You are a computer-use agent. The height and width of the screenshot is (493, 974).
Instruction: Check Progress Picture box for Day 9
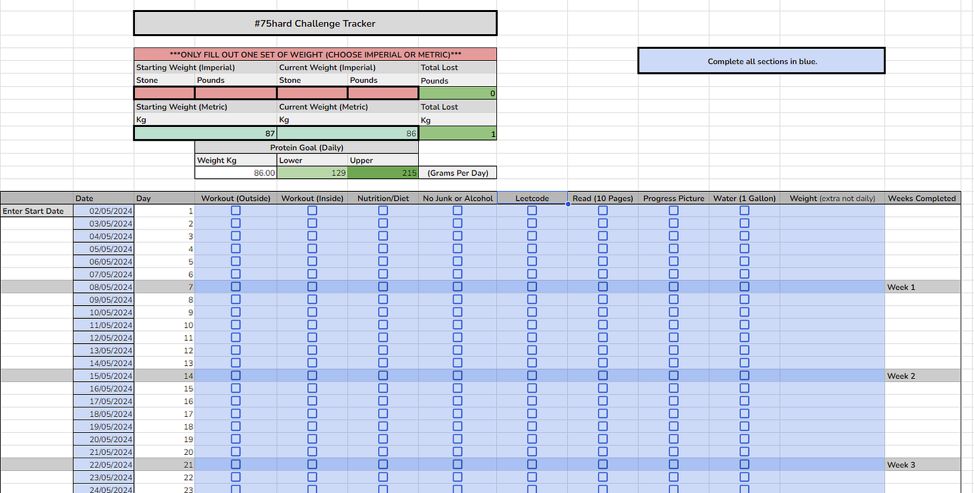click(674, 312)
